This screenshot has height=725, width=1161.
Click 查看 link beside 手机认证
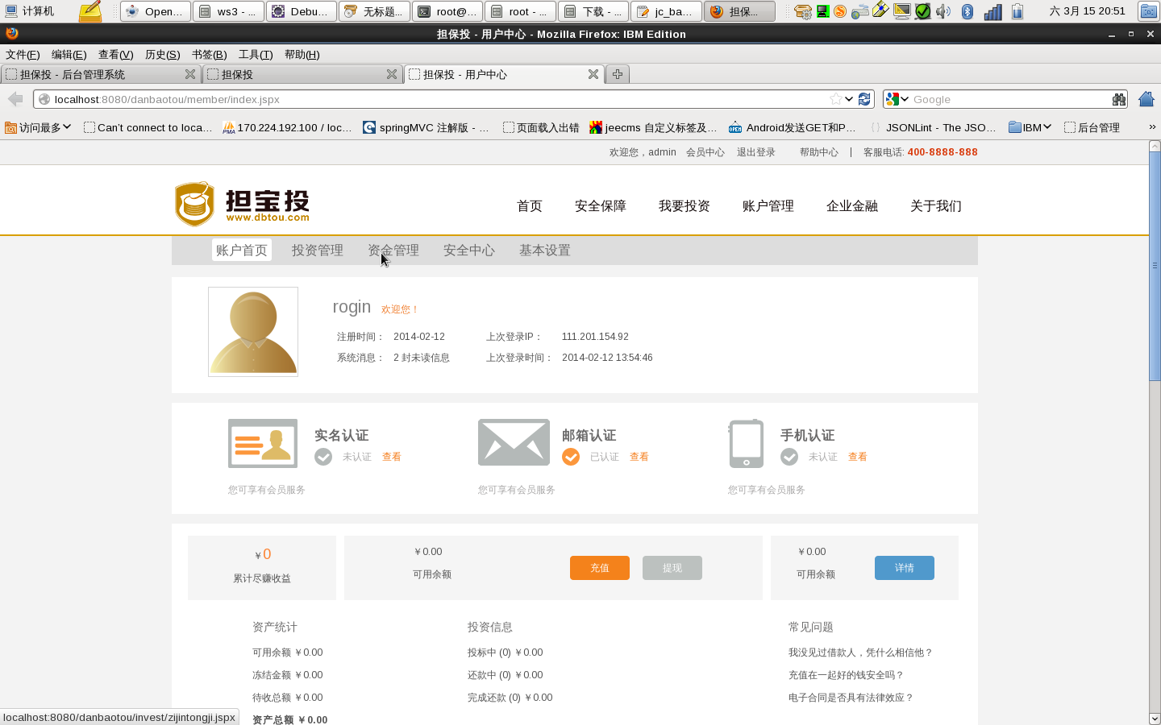858,457
